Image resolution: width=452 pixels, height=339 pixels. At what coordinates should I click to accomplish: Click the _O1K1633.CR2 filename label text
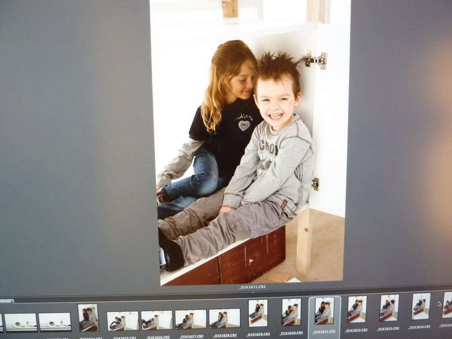pos(389,329)
